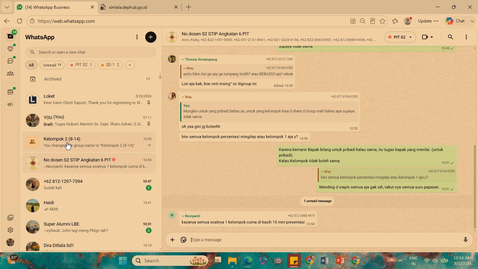Open the Communities icon in sidebar
Viewport: 478px width, 269px height.
coord(10,74)
